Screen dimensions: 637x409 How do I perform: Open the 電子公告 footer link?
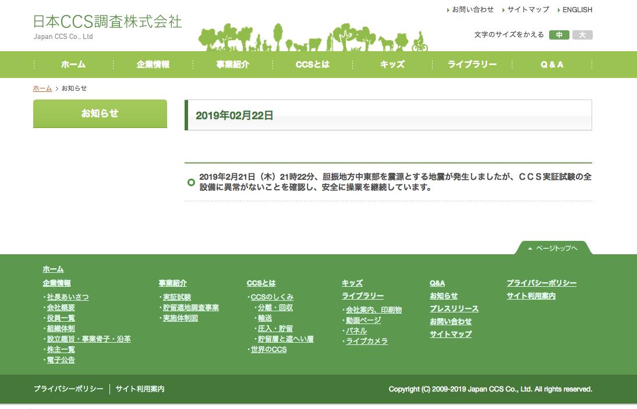(61, 360)
